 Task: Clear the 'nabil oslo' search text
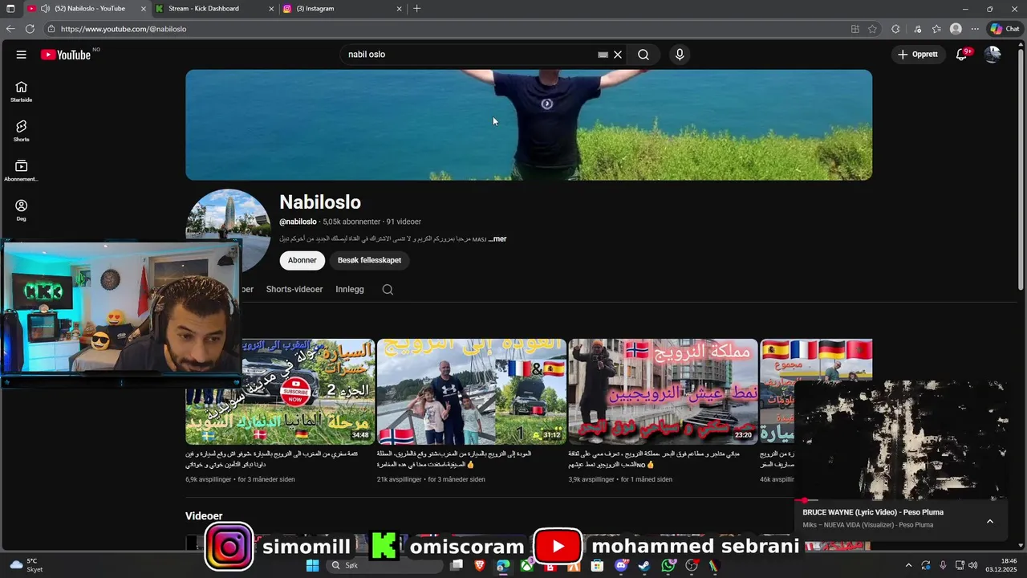618,55
